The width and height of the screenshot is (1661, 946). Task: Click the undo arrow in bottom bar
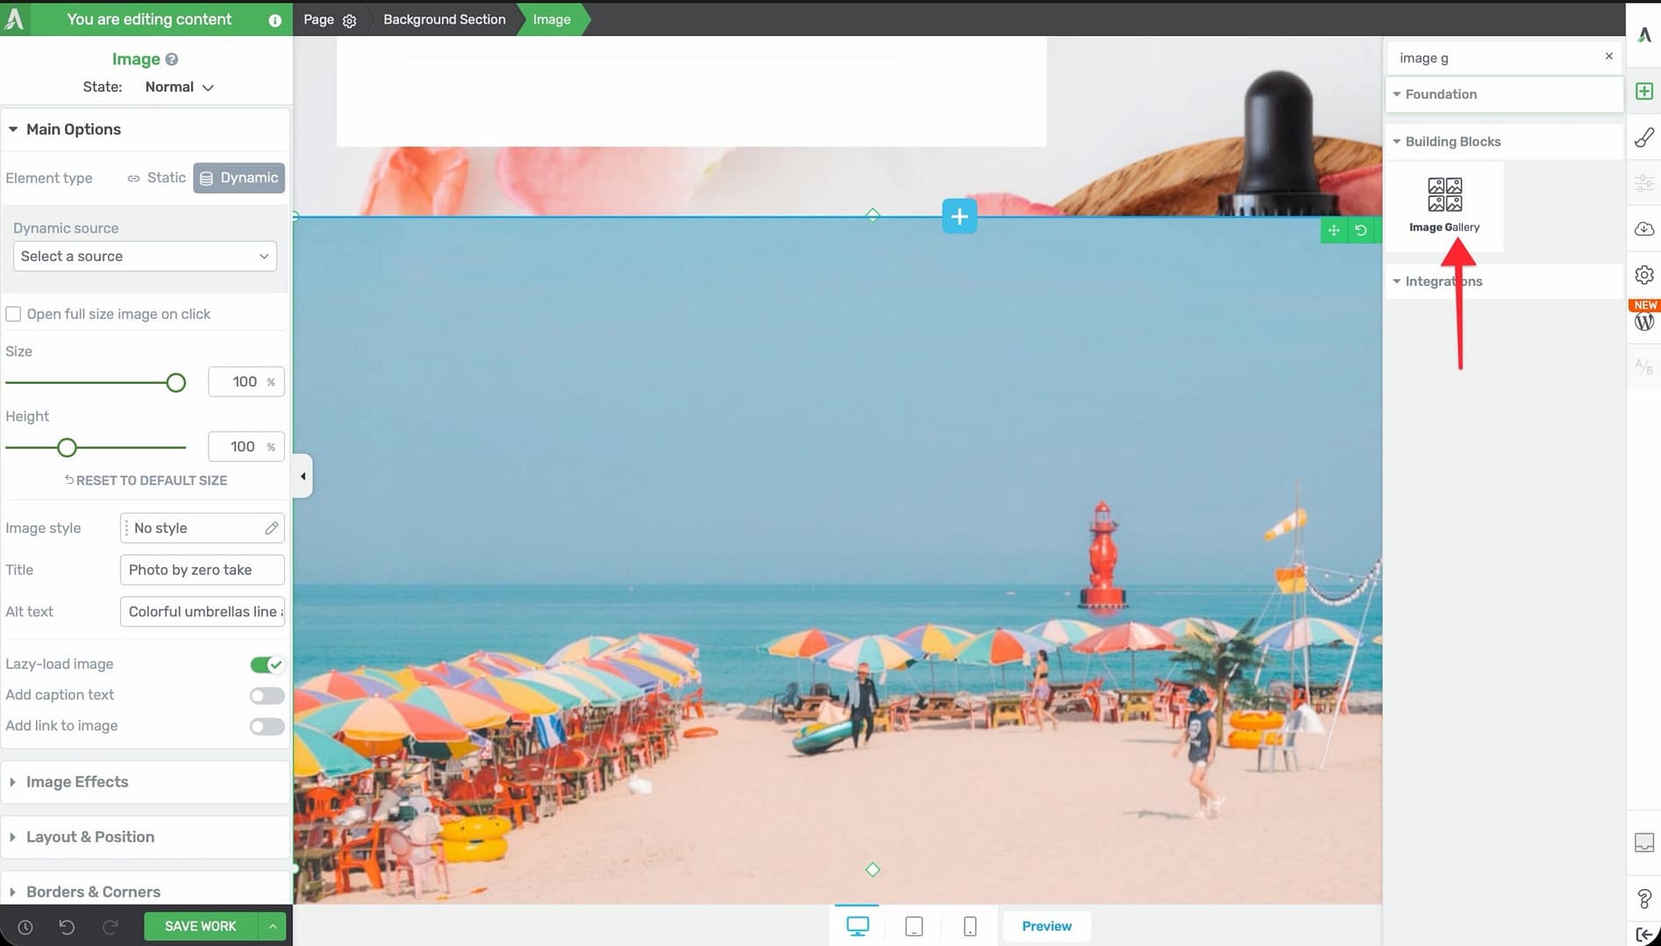(x=67, y=927)
